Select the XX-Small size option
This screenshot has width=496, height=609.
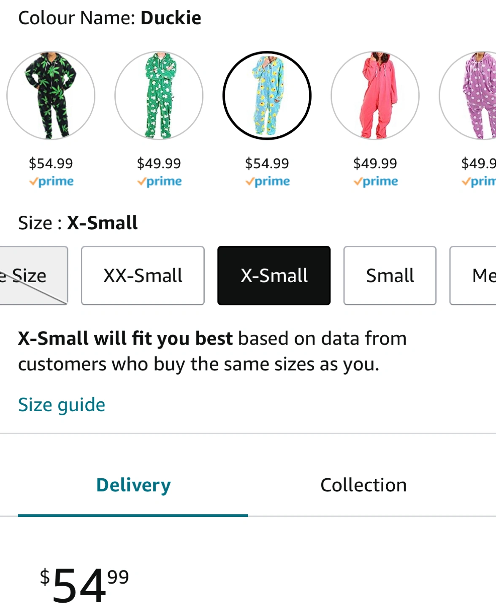(x=143, y=275)
